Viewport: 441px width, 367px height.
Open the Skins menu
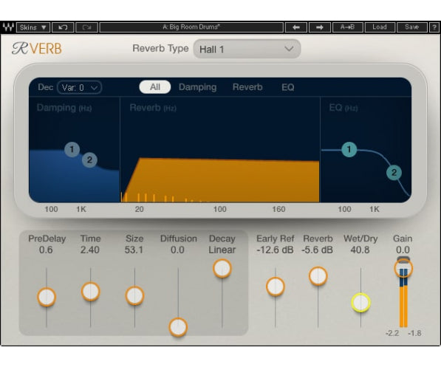coord(33,27)
